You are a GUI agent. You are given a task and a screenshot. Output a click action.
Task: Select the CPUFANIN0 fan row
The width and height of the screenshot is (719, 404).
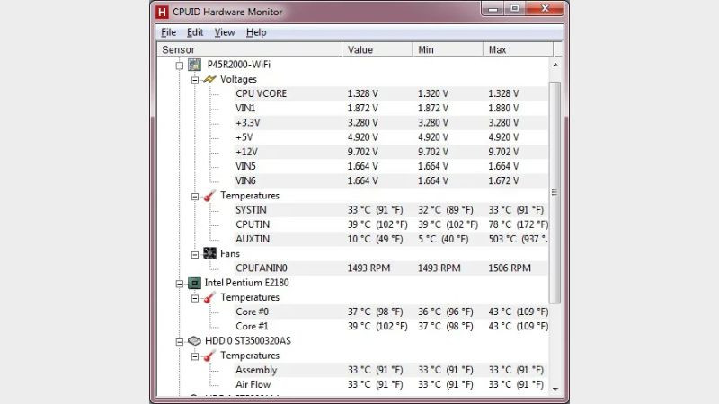[x=262, y=268]
